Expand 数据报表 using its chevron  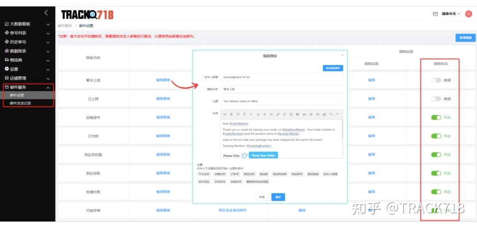pos(48,51)
